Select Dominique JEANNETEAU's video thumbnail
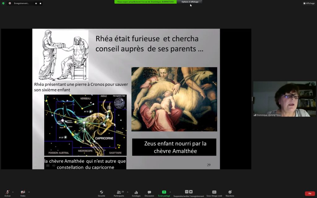This screenshot has height=198, width=317. click(284, 99)
